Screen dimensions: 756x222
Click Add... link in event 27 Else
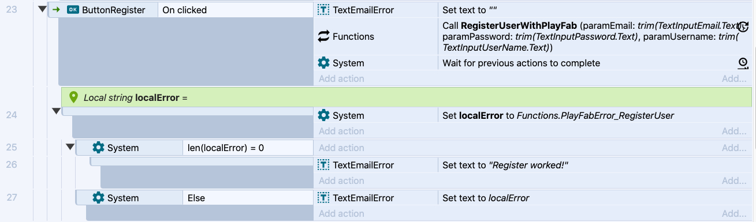click(734, 213)
